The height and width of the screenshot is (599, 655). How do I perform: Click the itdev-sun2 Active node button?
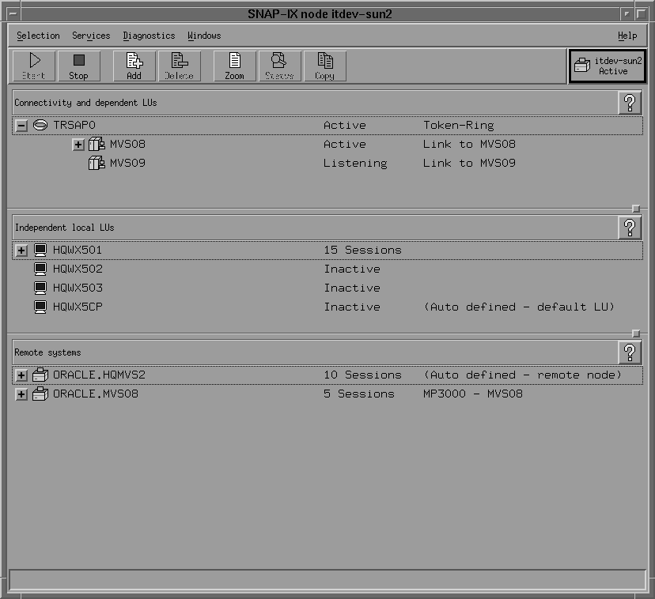pyautogui.click(x=608, y=65)
